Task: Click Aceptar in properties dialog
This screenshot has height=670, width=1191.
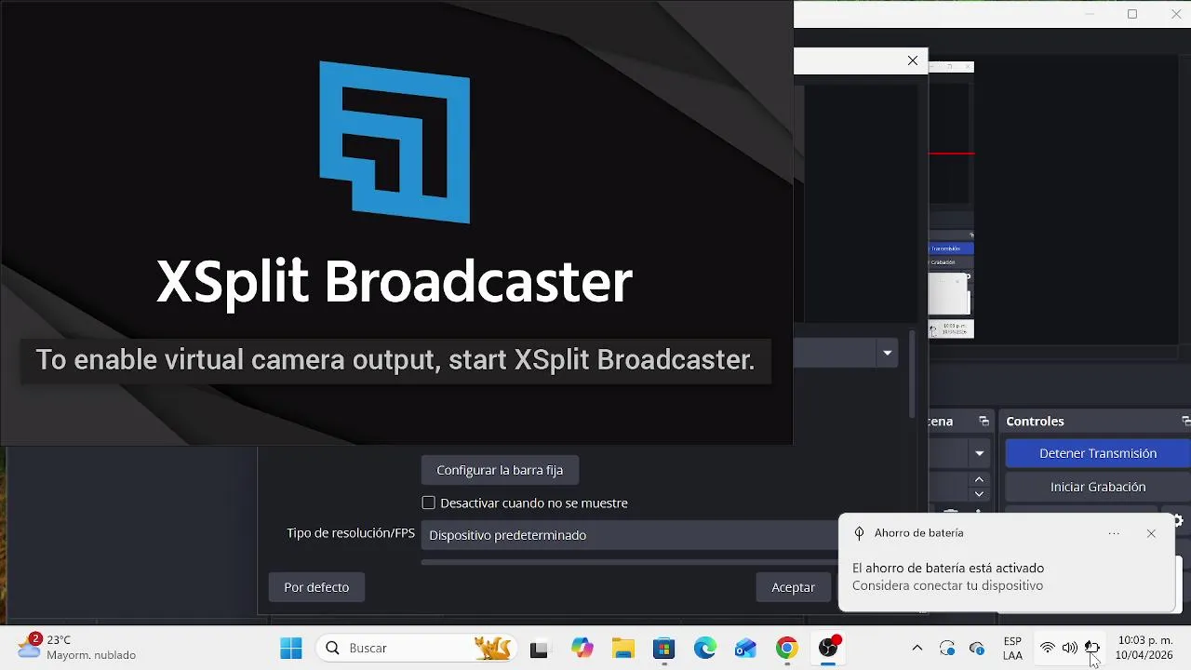Action: tap(793, 587)
